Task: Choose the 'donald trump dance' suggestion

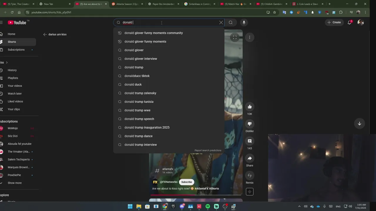Action: [x=169, y=136]
